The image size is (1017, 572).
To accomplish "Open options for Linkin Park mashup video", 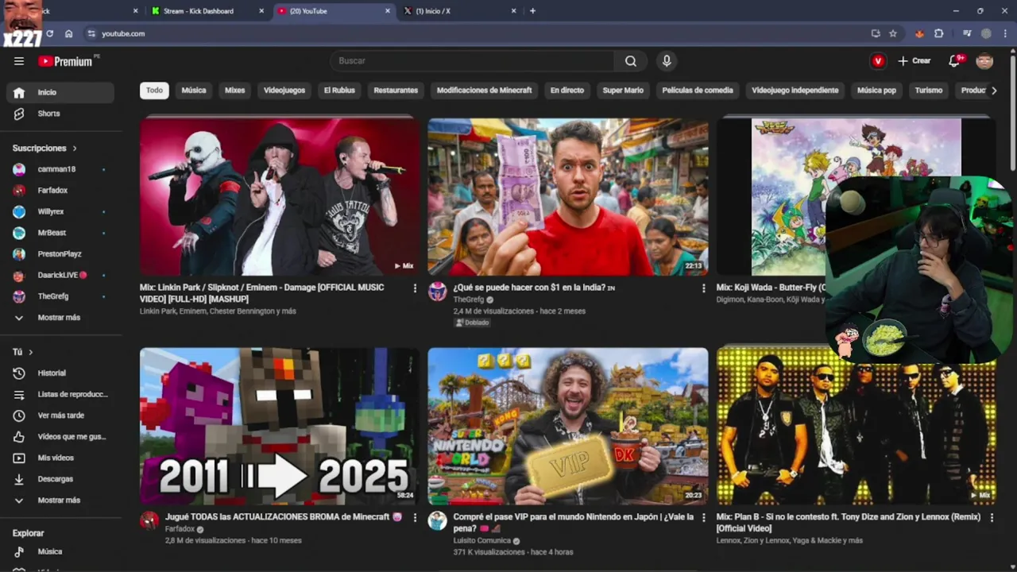I will pos(415,288).
